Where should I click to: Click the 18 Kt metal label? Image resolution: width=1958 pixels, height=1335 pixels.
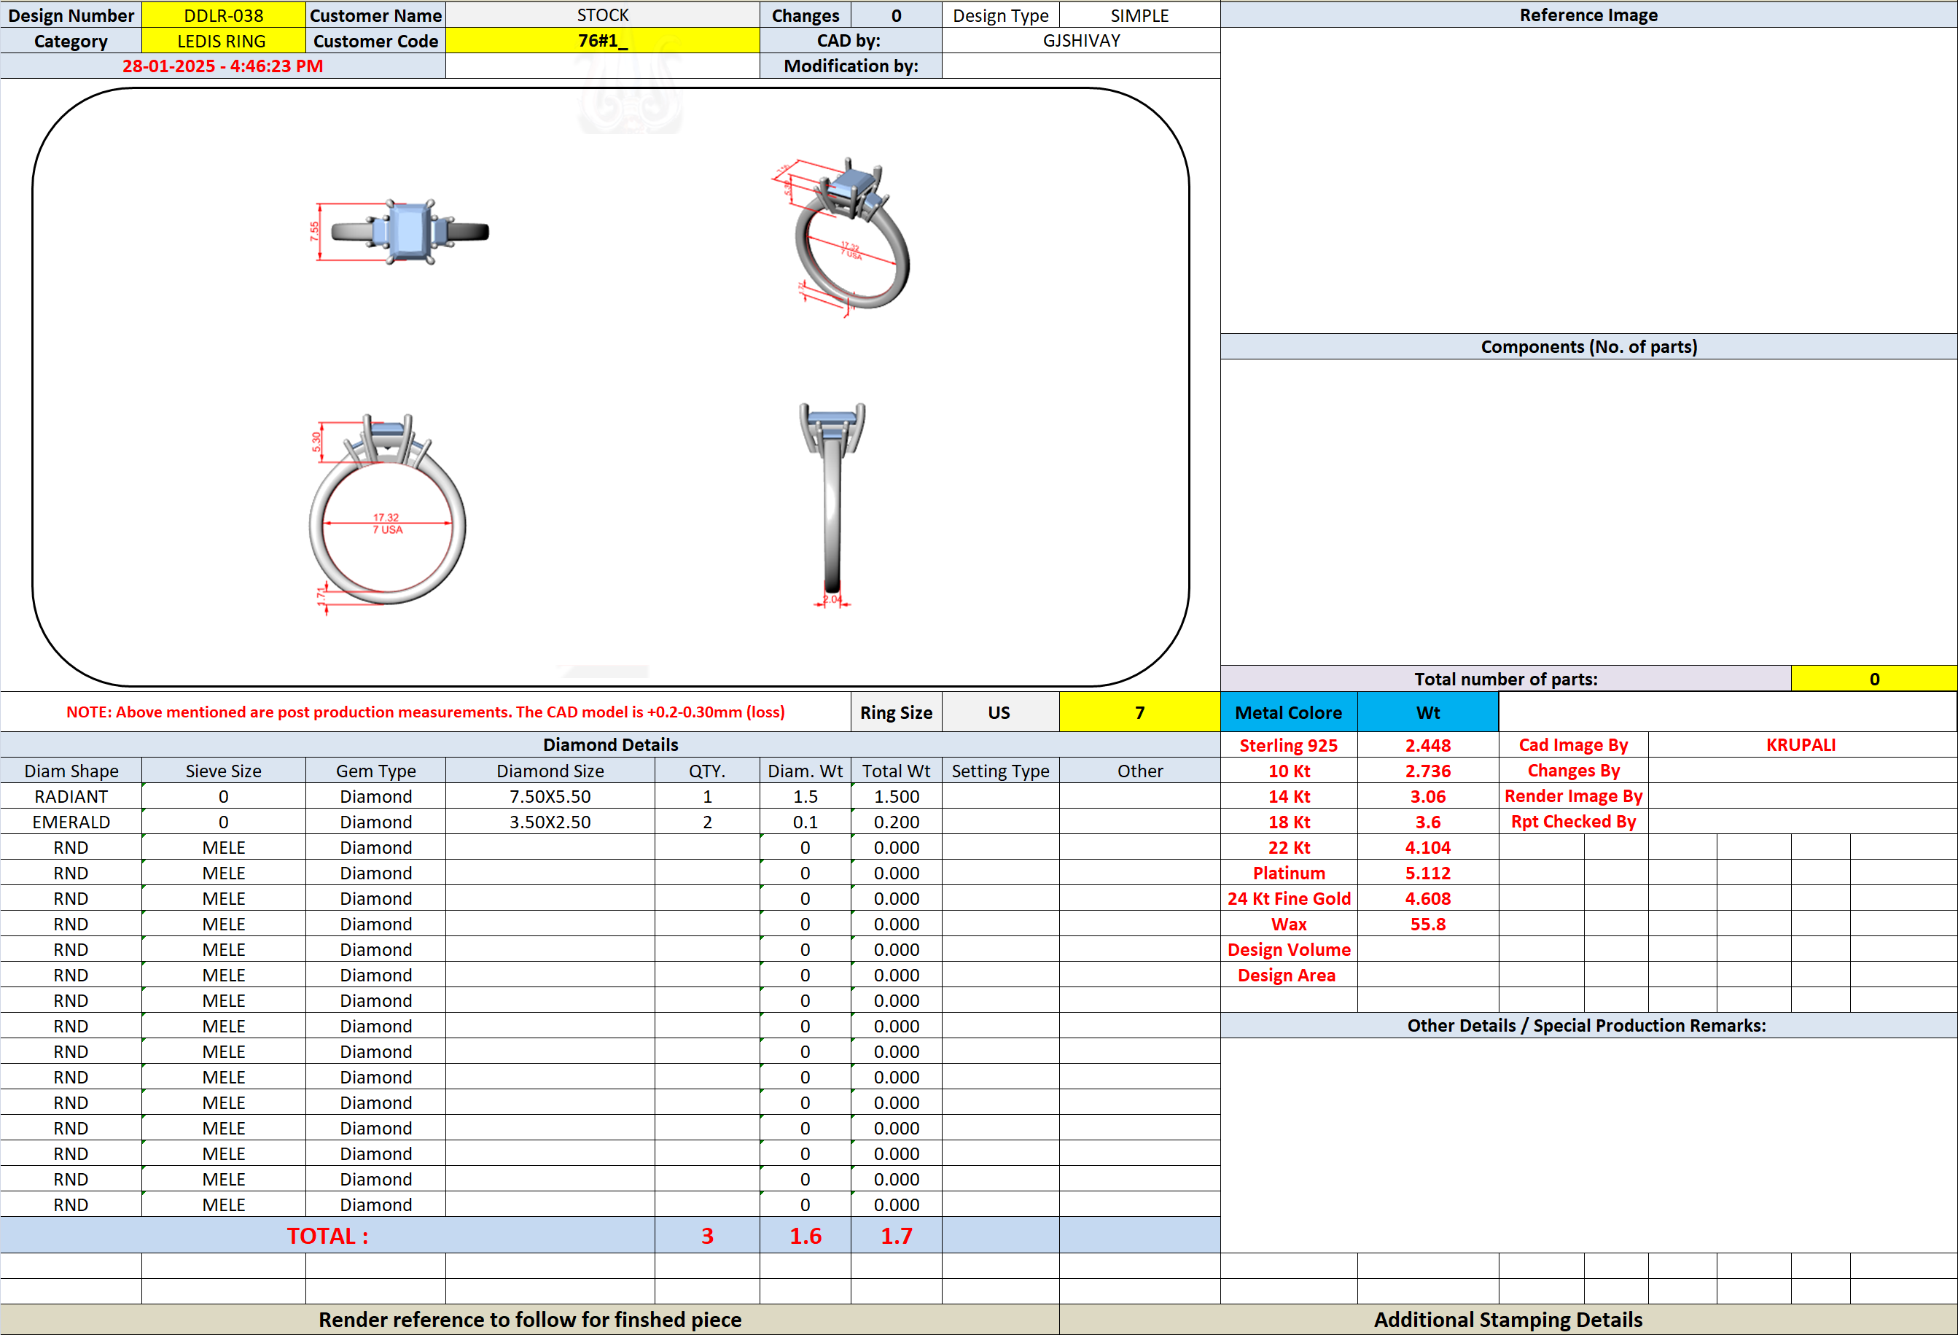1288,822
